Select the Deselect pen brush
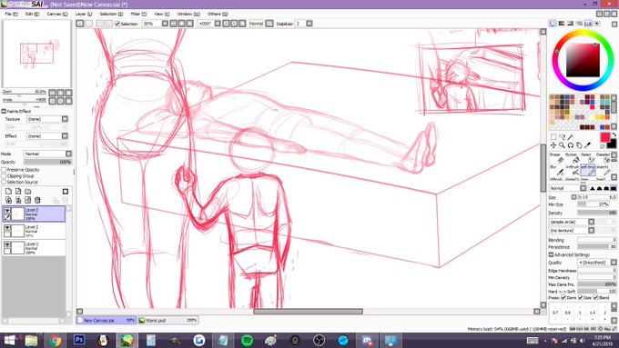The width and height of the screenshot is (619, 348). (603, 158)
